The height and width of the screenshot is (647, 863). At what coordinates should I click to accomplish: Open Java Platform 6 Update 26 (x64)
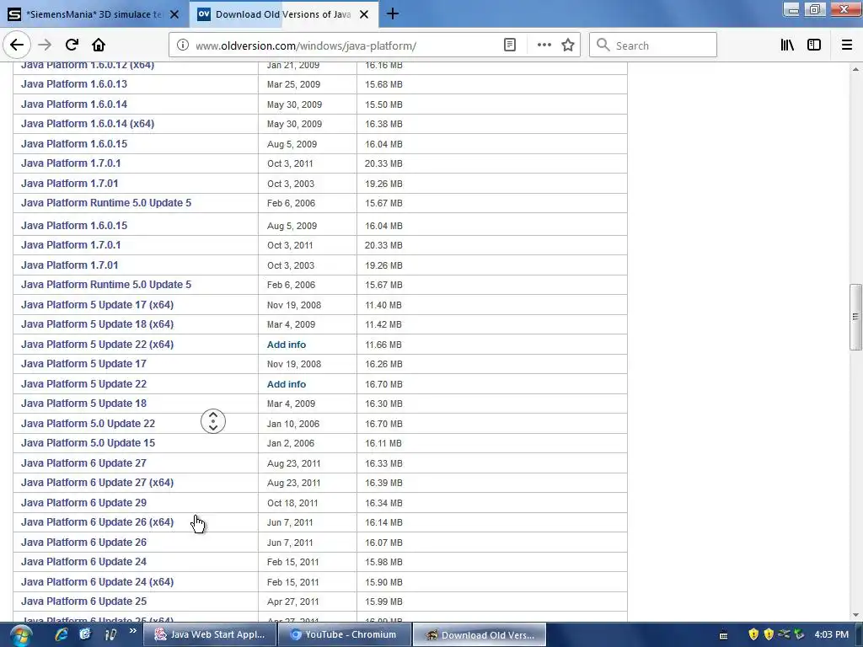click(98, 522)
